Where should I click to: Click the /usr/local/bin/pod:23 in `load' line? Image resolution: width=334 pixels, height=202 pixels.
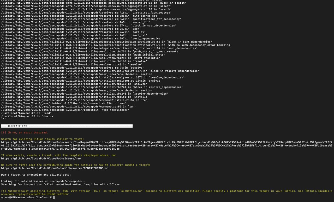[26, 113]
